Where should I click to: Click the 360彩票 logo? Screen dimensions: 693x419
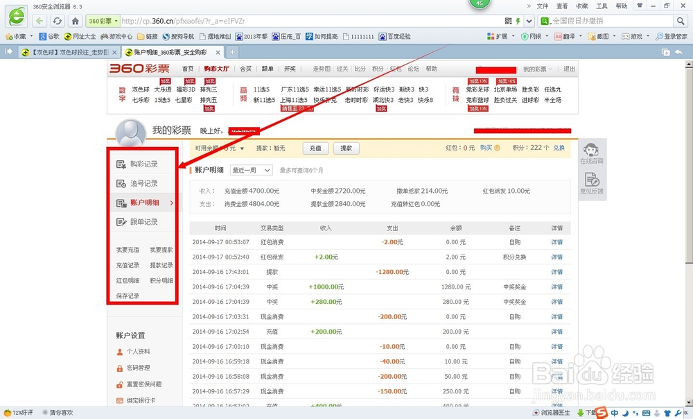click(x=140, y=68)
